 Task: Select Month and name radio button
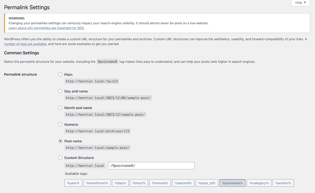60,108
